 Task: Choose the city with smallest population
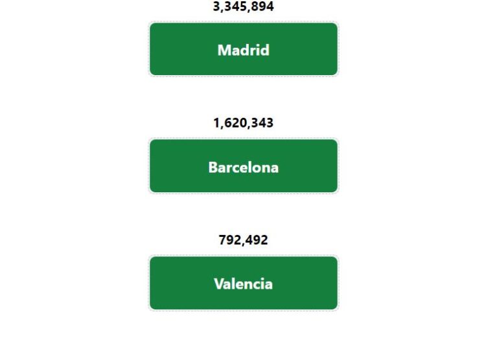click(243, 283)
